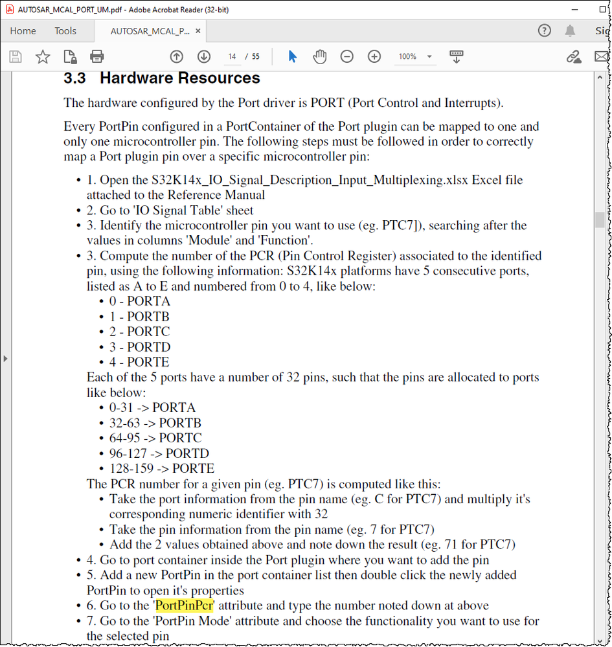Click the total page count '55'
Screen dimensions: 612x647
tap(256, 56)
